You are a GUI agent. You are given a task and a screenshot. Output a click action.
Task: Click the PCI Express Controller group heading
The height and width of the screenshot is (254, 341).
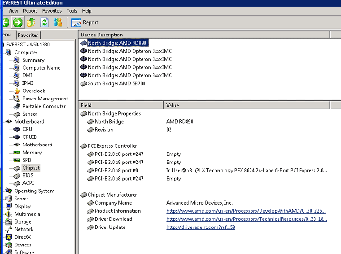pos(112,146)
